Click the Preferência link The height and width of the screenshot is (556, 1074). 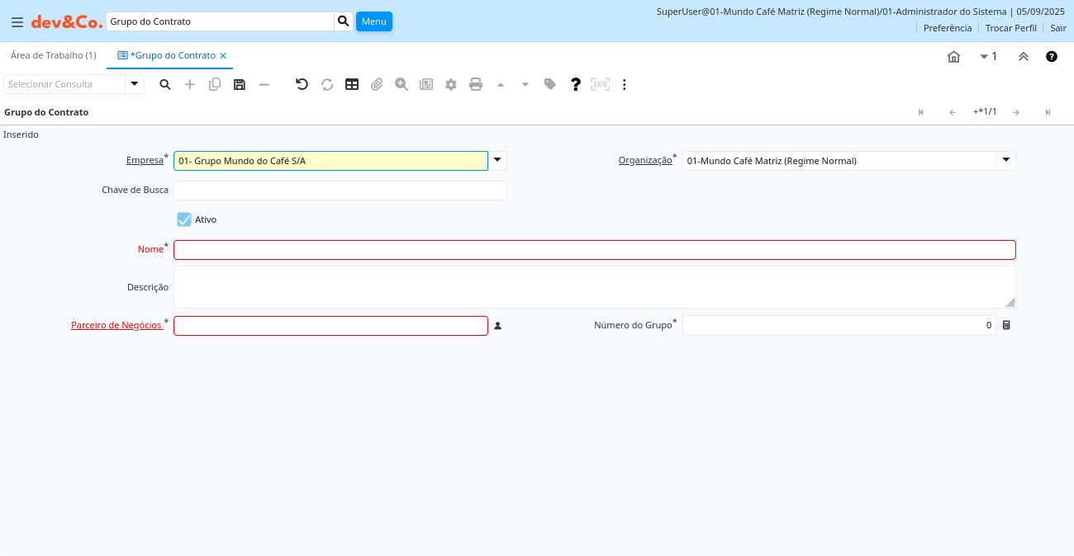(947, 28)
